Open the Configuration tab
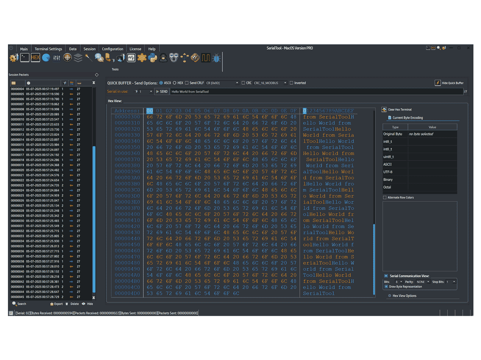The width and height of the screenshot is (481, 360). click(112, 49)
